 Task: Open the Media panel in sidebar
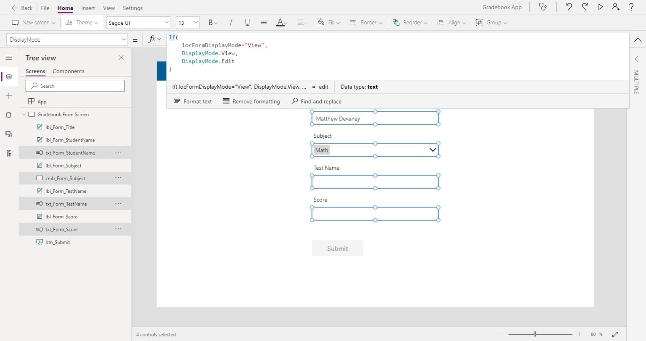[9, 134]
